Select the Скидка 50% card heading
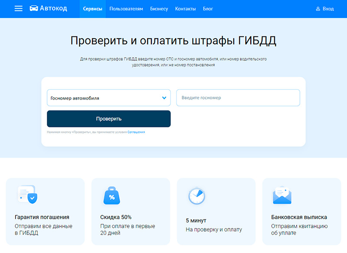The width and height of the screenshot is (347, 253). click(116, 217)
